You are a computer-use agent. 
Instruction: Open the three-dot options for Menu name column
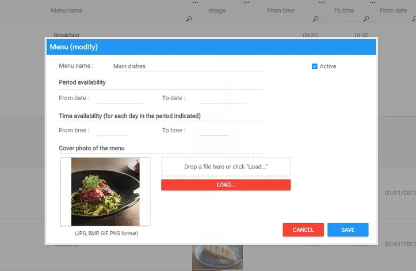[195, 3]
